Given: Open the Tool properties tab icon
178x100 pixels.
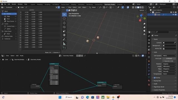Looking at the screenshot, I should [149, 36].
